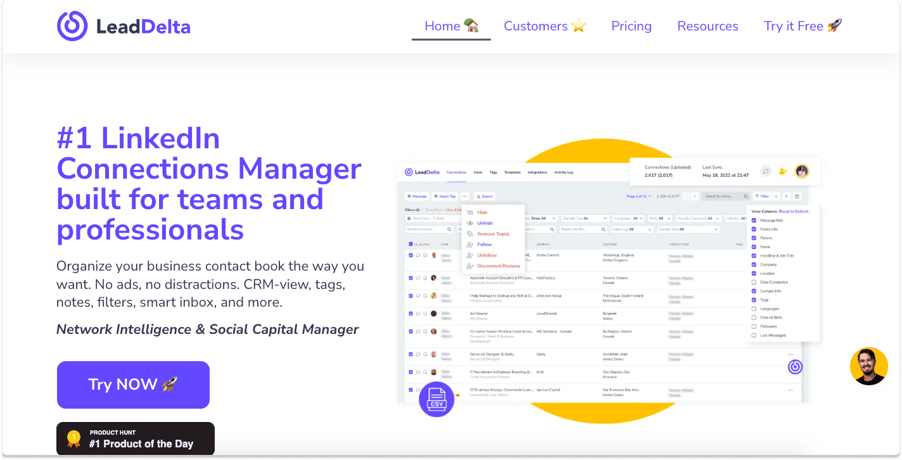Click the Message button in preview toolbar
This screenshot has width=902, height=460.
(417, 196)
